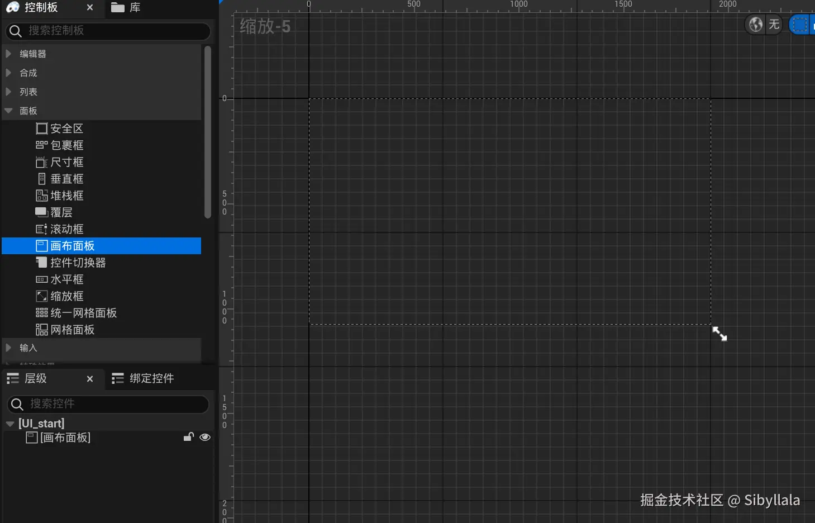Image resolution: width=815 pixels, height=523 pixels.
Task: Select [画布面板] label in hierarchy
Action: pyautogui.click(x=65, y=438)
